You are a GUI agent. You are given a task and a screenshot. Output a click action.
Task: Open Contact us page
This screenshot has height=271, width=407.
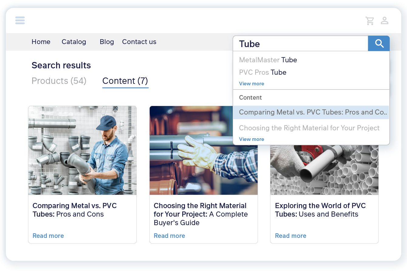(x=139, y=42)
